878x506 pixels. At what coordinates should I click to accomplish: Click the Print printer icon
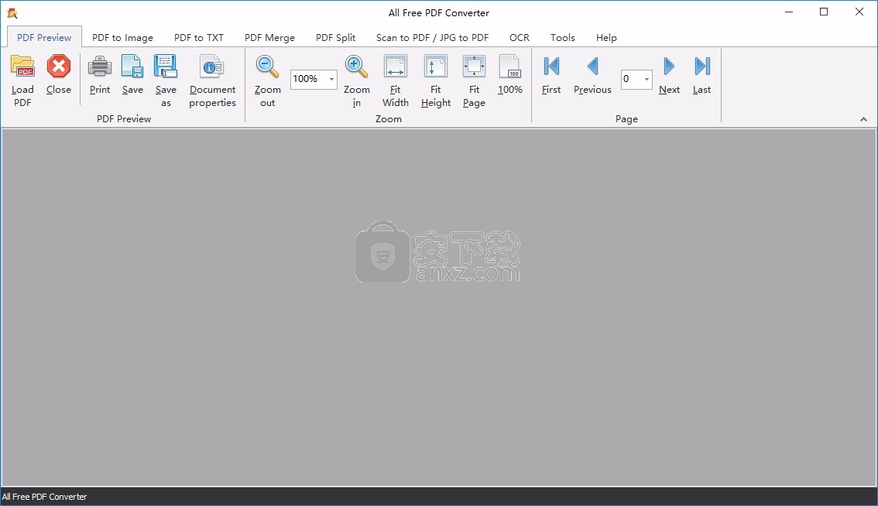(x=100, y=67)
